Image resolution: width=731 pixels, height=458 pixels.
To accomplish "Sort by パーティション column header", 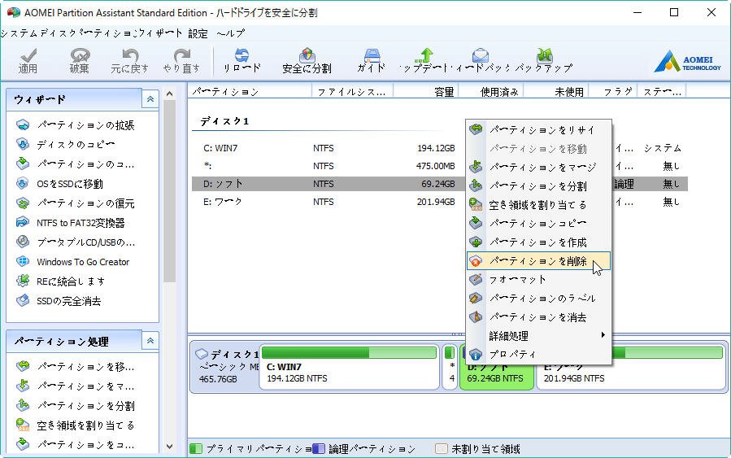I will coord(250,92).
